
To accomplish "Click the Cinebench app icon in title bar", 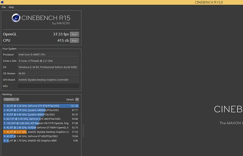I will 2,2.
